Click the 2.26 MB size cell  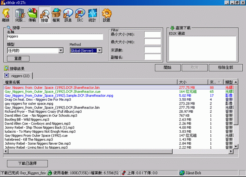[x=185, y=124]
